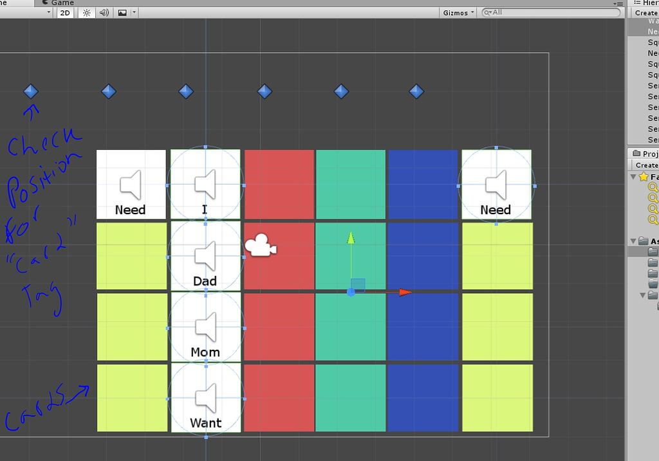This screenshot has width=659, height=461.
Task: Open the scene effects dropdown arrow
Action: click(x=134, y=12)
